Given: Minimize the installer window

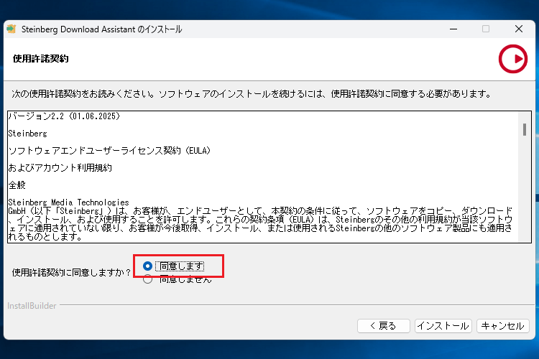Looking at the screenshot, I should [453, 29].
